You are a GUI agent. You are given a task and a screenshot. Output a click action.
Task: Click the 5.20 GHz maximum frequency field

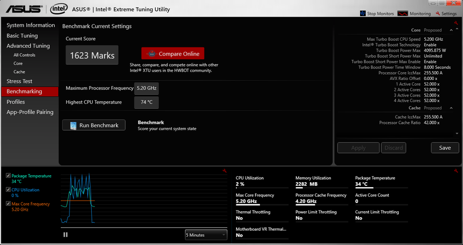[x=146, y=88]
